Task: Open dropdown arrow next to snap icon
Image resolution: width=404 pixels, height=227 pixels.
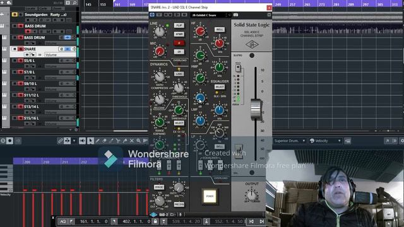Action: point(74,141)
